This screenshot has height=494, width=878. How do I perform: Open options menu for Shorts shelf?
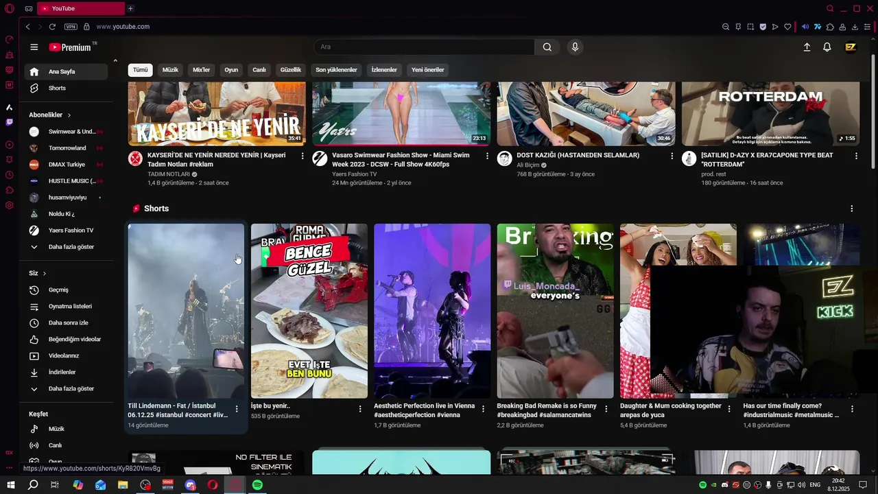852,209
